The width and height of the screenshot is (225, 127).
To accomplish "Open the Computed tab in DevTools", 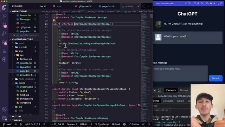I will click(x=168, y=101).
